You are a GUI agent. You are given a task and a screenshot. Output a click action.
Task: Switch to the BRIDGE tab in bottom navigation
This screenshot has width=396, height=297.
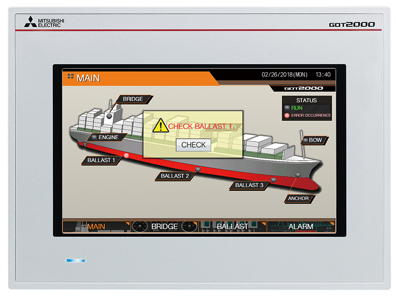(165, 227)
